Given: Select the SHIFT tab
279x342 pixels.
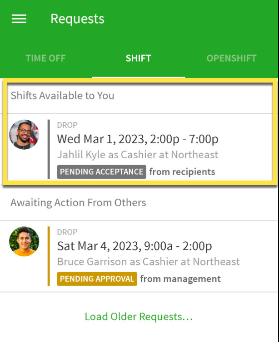Looking at the screenshot, I should pos(139,58).
